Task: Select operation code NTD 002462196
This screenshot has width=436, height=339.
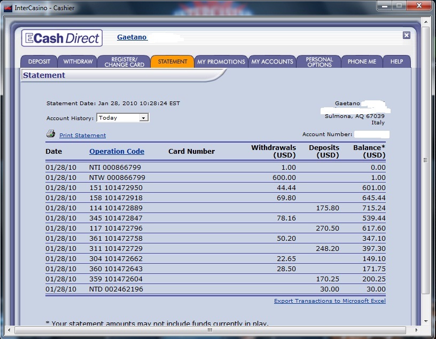Action: coord(116,289)
